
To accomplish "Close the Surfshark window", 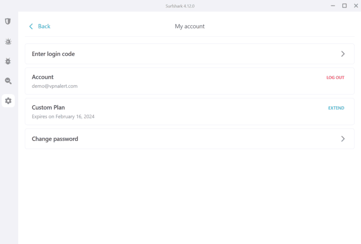I will (355, 6).
